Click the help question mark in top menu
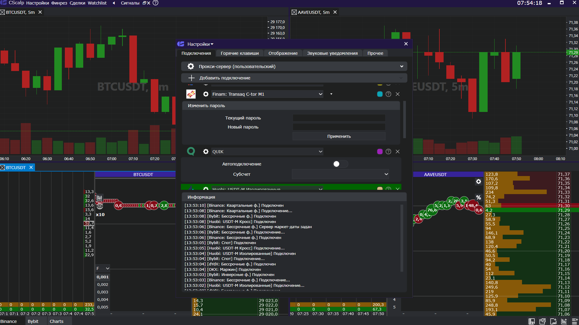This screenshot has height=325, width=579. coord(156,3)
